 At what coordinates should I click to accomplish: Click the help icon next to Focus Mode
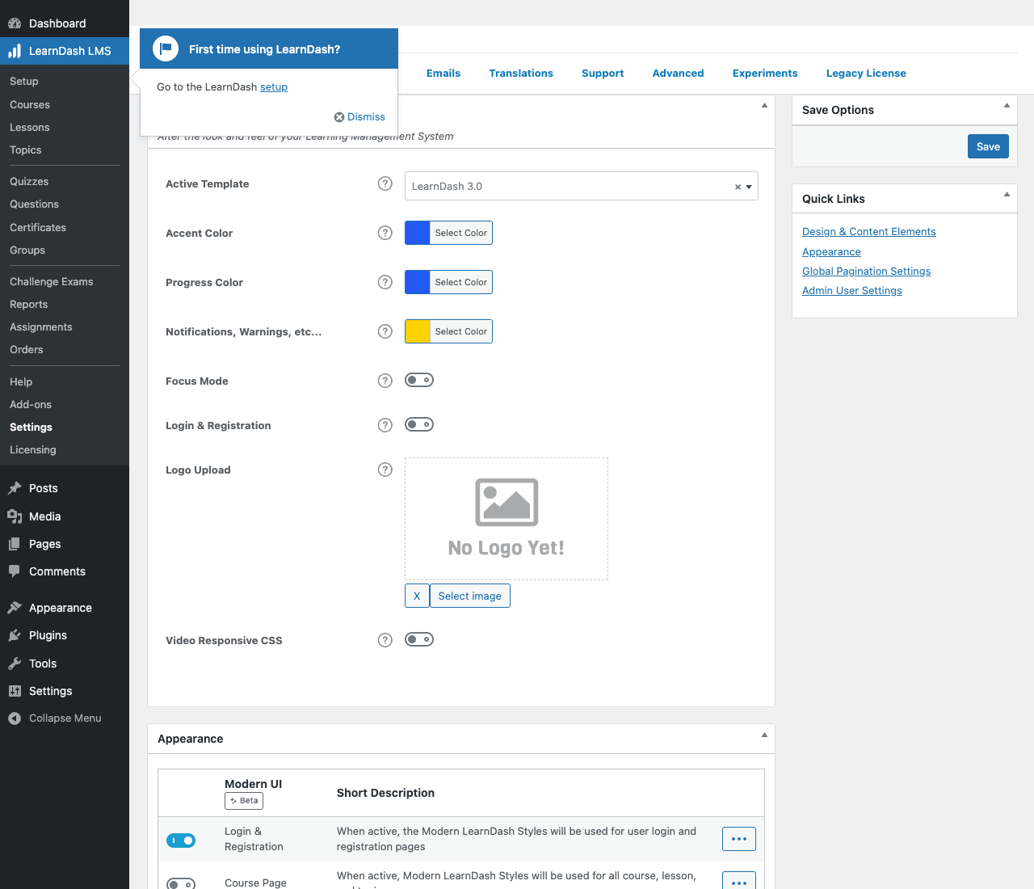[x=385, y=381]
